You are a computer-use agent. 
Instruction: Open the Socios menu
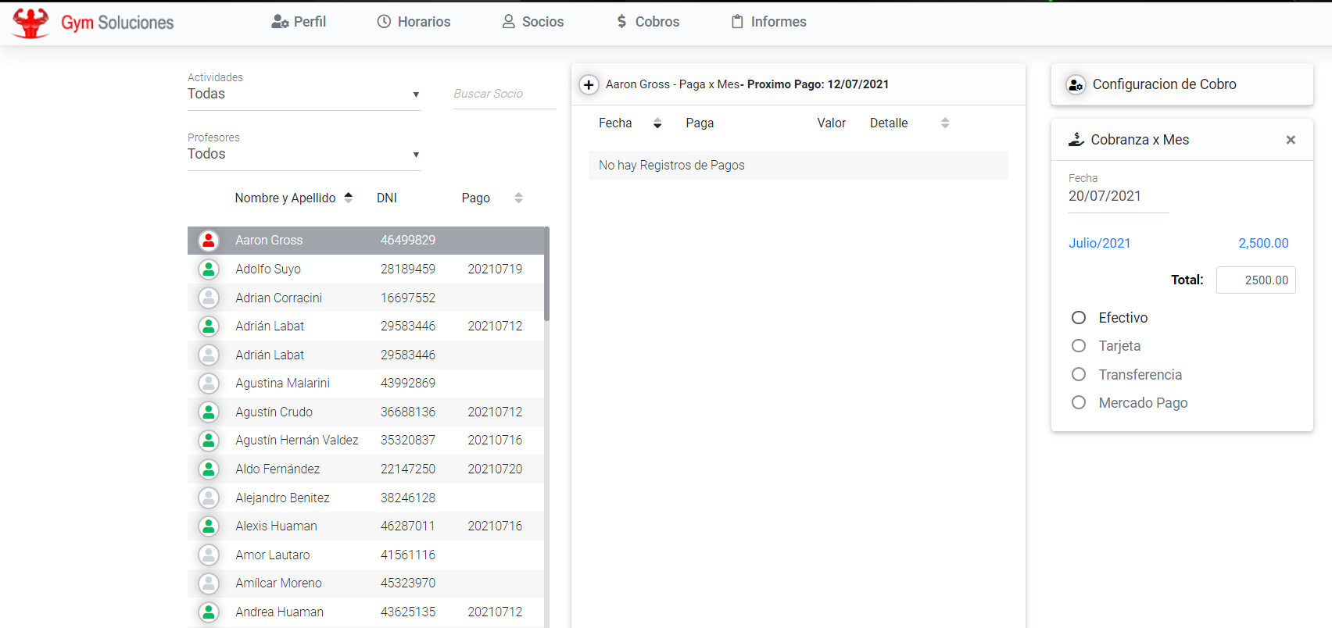(532, 22)
